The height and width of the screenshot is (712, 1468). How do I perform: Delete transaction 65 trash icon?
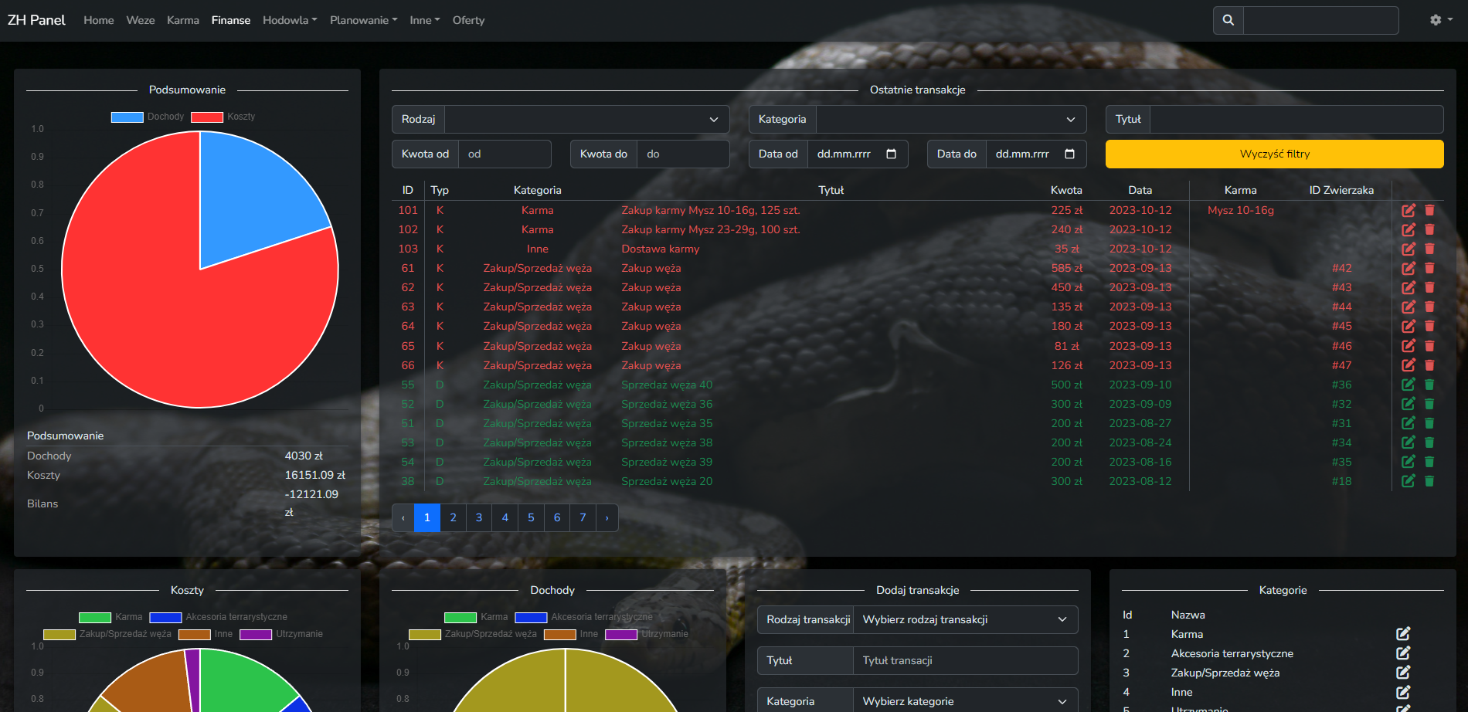(x=1429, y=346)
